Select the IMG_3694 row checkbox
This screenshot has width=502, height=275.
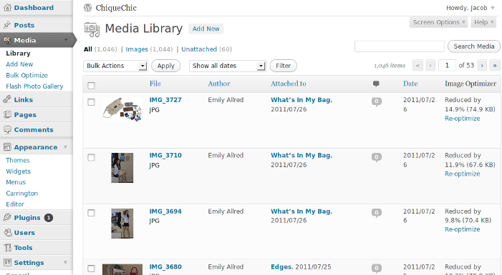click(x=91, y=213)
